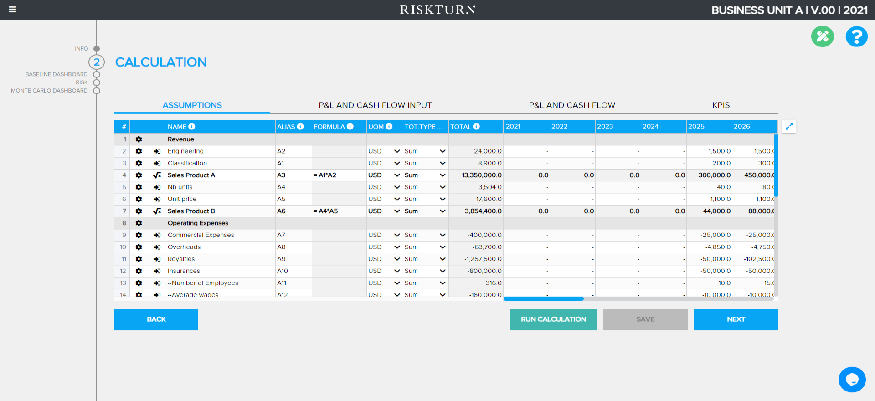Image resolution: width=875 pixels, height=401 pixels.
Task: Click the Risk step circle marker
Action: pyautogui.click(x=97, y=82)
